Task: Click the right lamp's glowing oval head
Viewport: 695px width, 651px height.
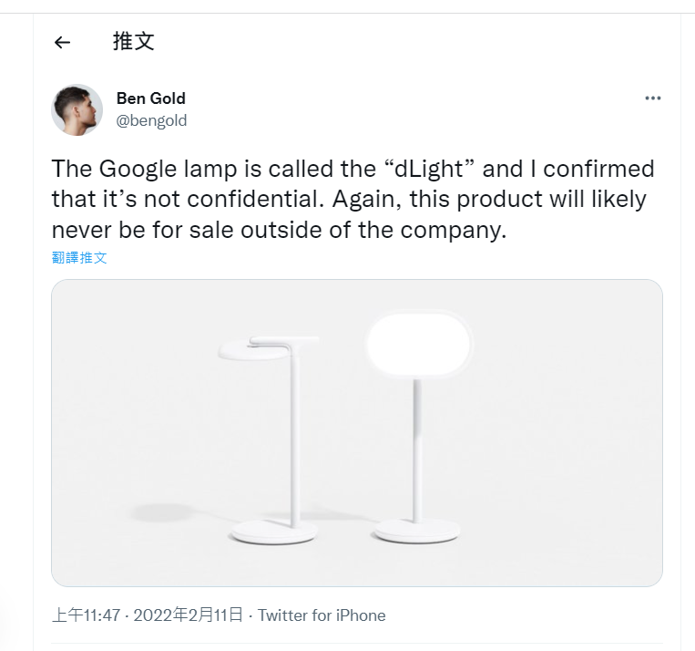Action: (418, 346)
